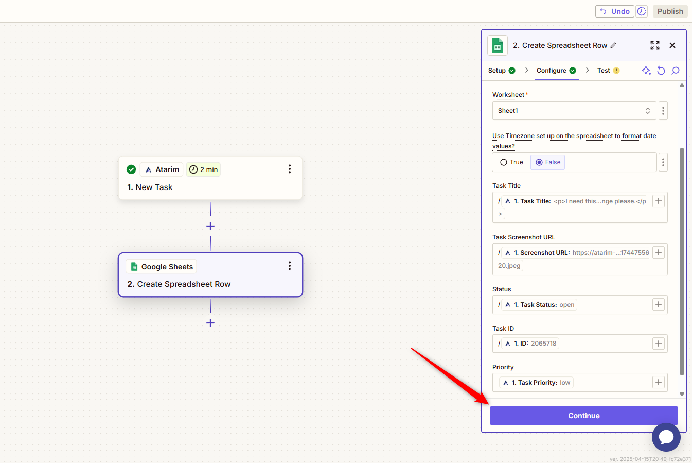The image size is (692, 463).
Task: Open the Worksheet Sheet1 dropdown
Action: click(x=574, y=111)
